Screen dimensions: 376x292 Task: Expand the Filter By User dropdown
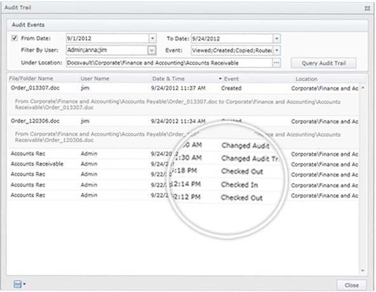point(152,50)
